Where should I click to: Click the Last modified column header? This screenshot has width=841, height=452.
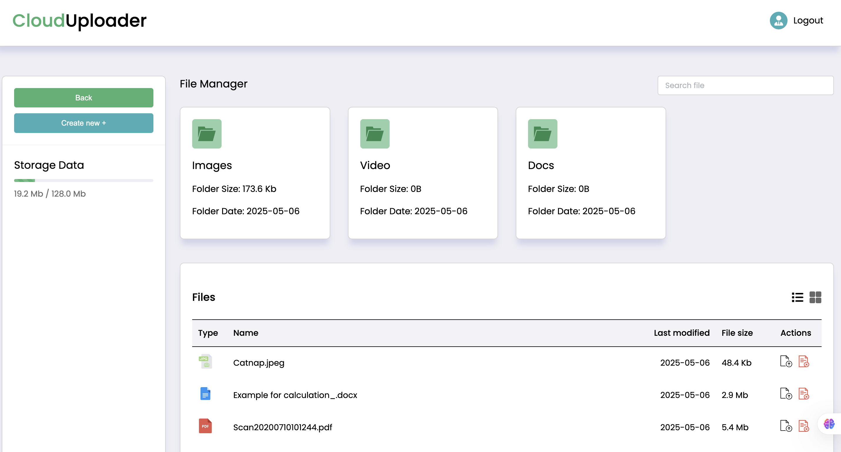pyautogui.click(x=682, y=333)
